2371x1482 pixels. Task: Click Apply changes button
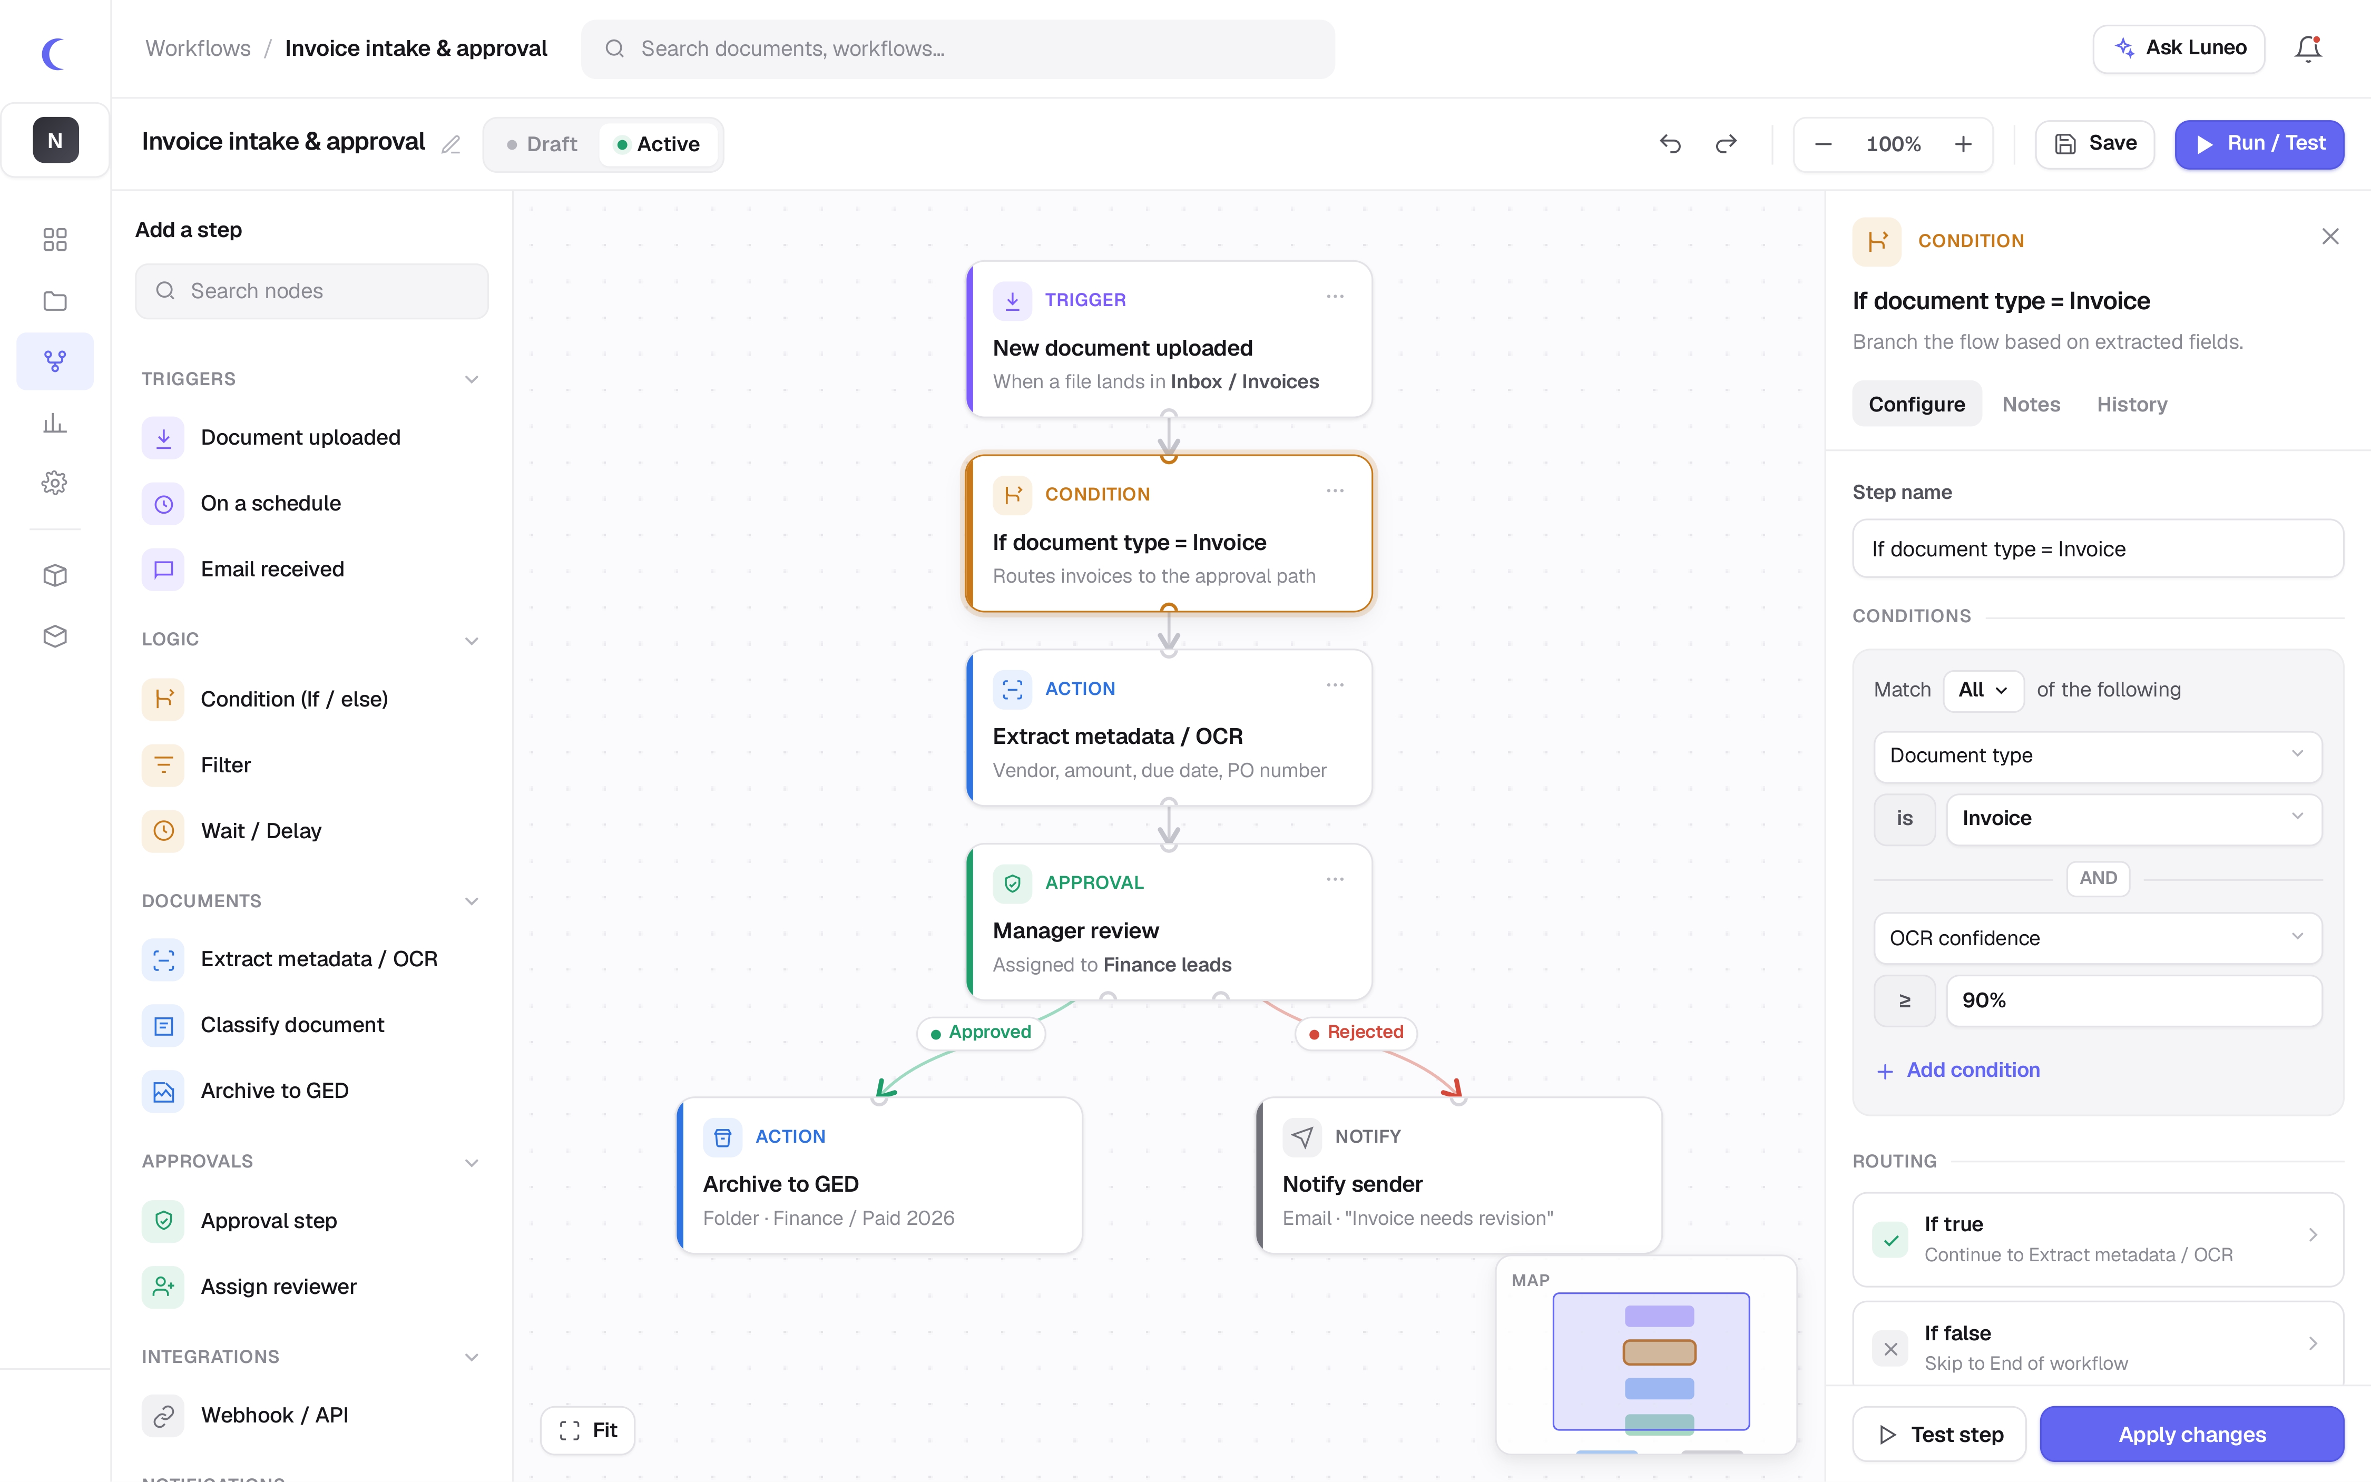click(x=2192, y=1434)
